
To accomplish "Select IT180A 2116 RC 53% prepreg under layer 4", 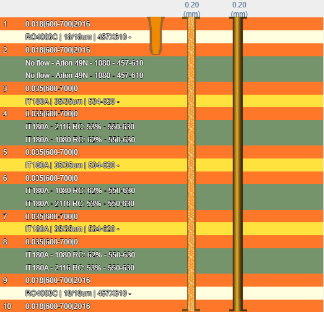I will (162, 126).
